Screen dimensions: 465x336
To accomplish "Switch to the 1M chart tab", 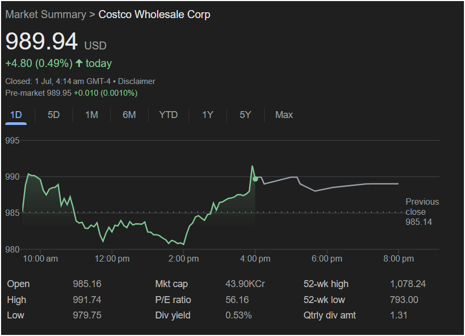I will [92, 115].
